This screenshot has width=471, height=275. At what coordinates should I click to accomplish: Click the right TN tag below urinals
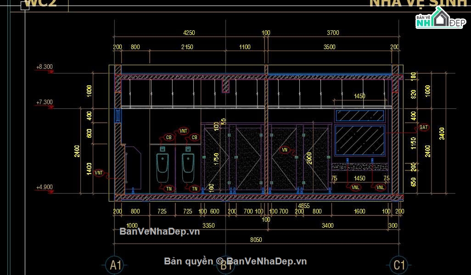(195, 189)
